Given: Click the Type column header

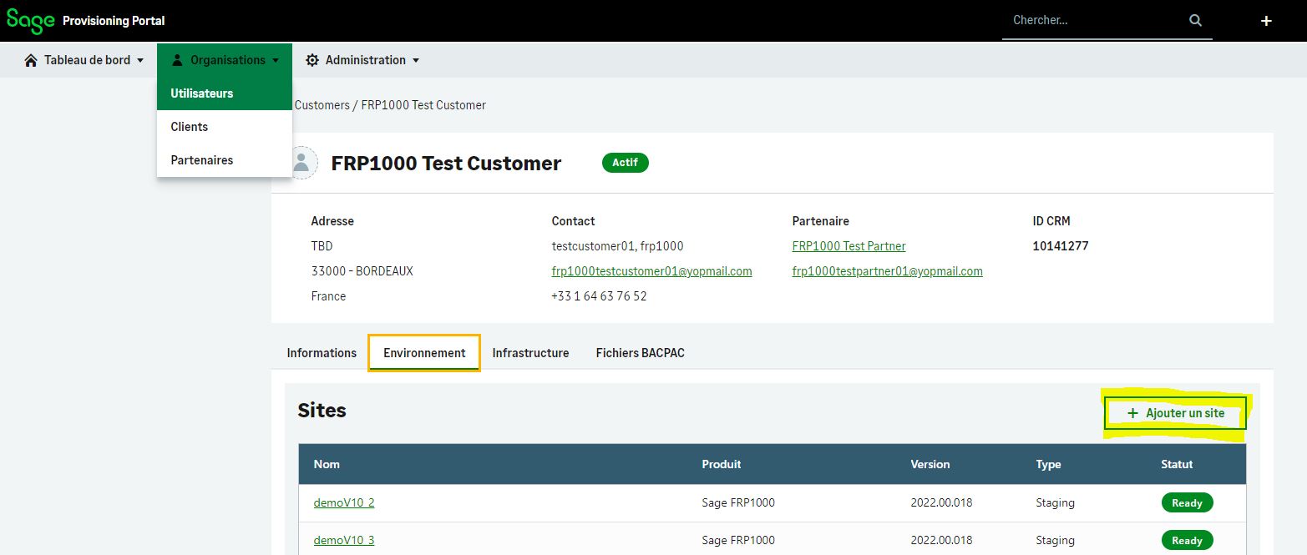Looking at the screenshot, I should pyautogui.click(x=1048, y=464).
